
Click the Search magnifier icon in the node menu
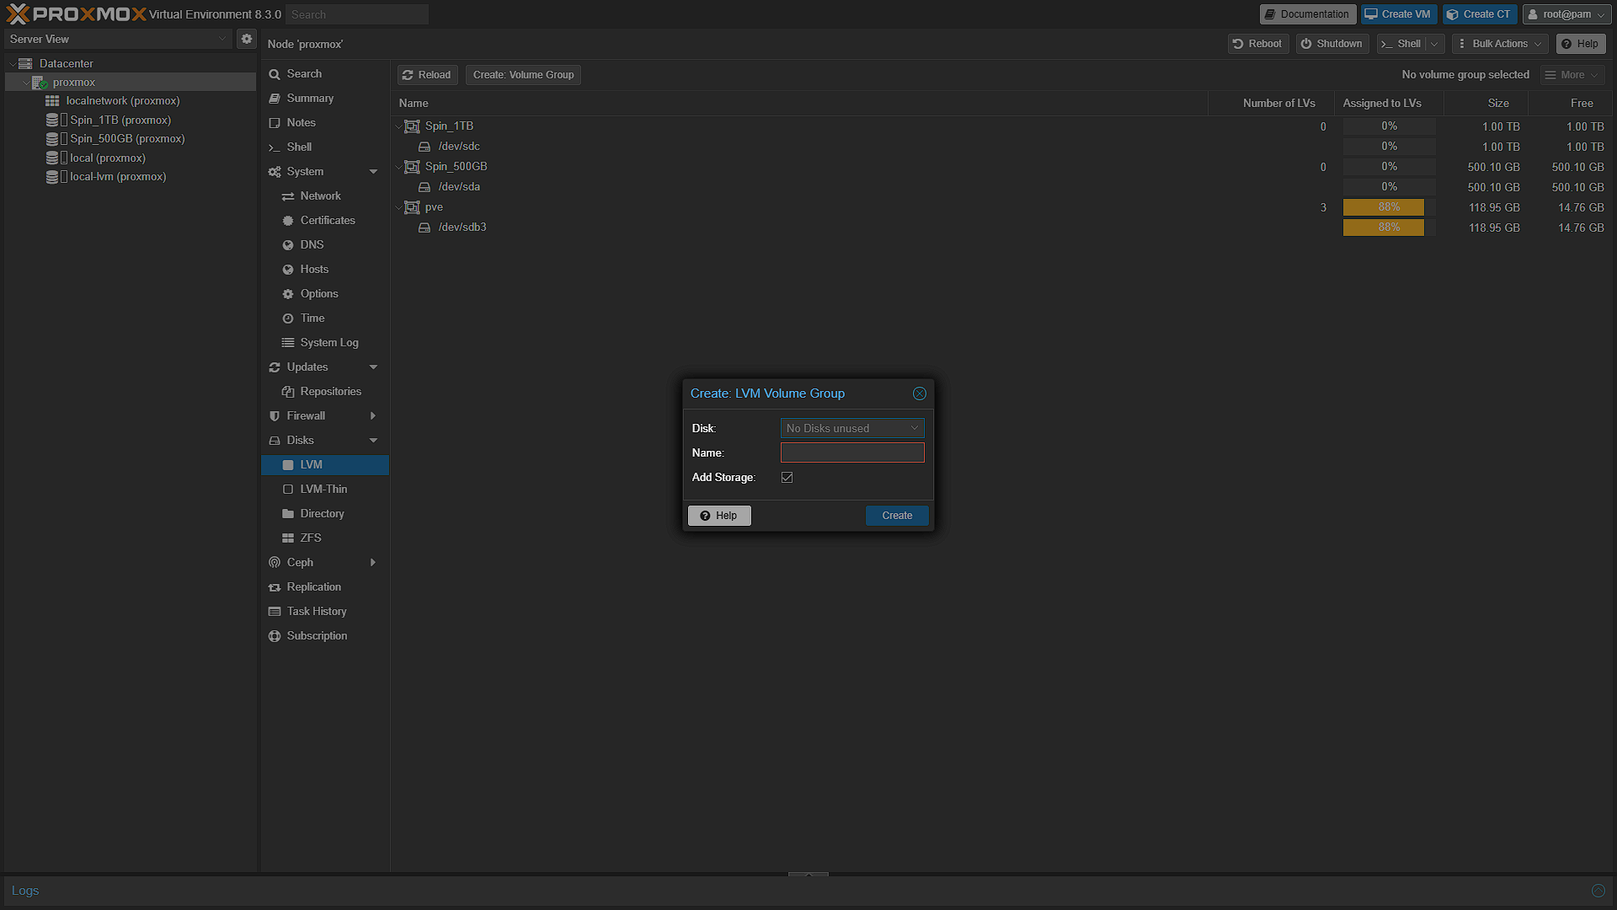275,74
